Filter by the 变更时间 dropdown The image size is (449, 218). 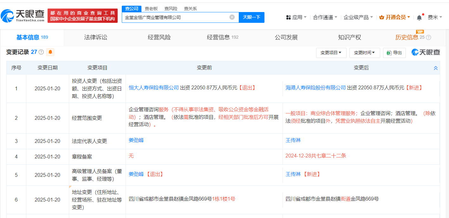[x=365, y=53]
